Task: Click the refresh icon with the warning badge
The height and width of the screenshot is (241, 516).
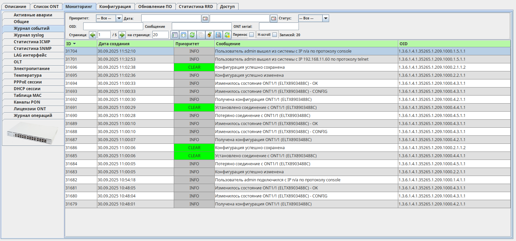Action: point(227,35)
